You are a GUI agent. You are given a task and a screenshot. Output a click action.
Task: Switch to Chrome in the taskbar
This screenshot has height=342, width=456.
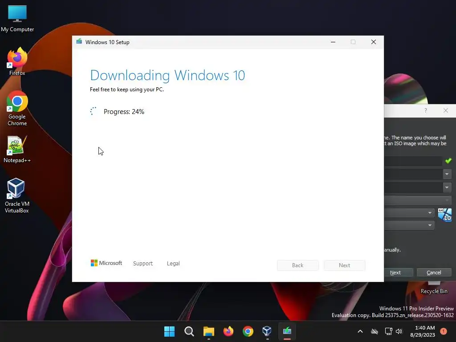(x=248, y=331)
